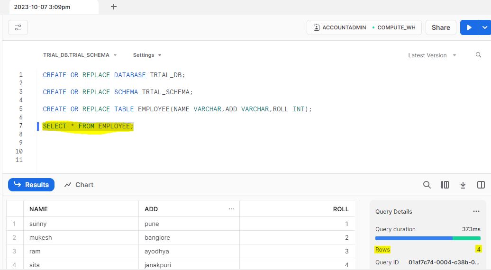The image size is (491, 270).
Task: Expand TRIAL_DB.TRIAL_SCHEMA context dropdown
Action: 80,55
